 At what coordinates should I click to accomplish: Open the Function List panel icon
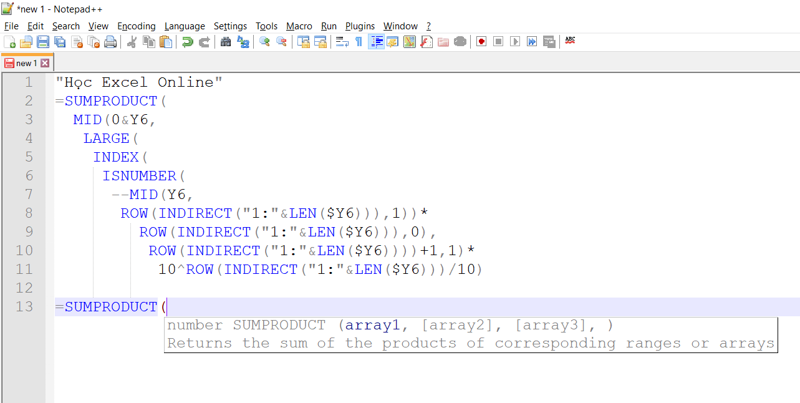[427, 42]
